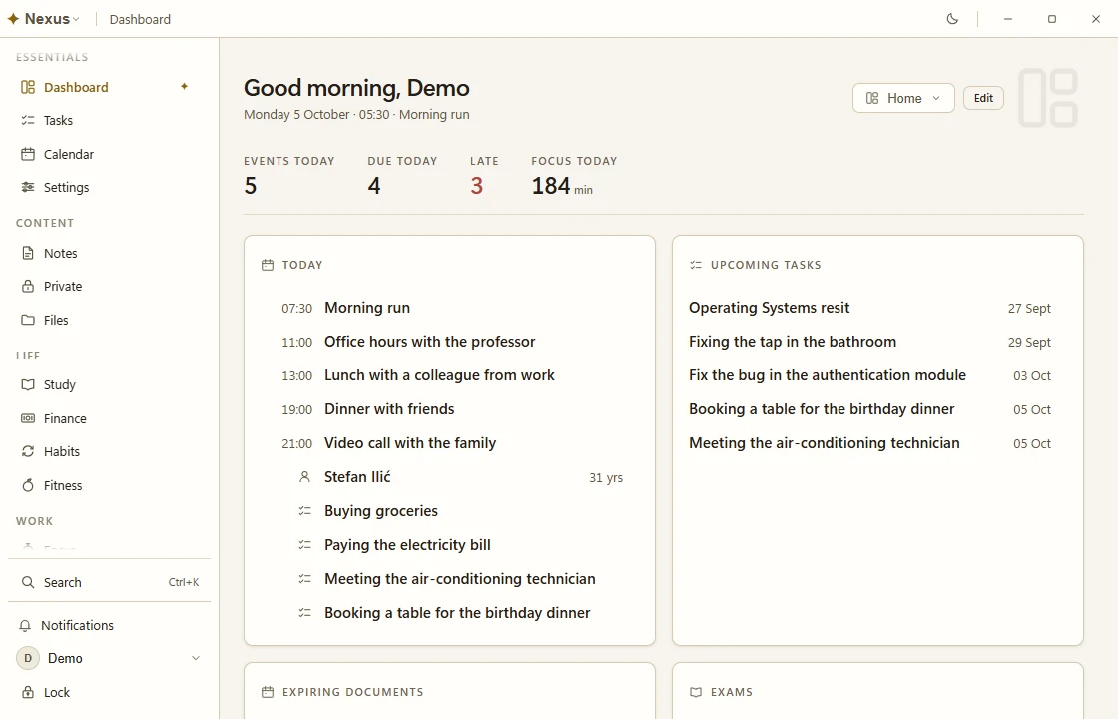The width and height of the screenshot is (1118, 719).
Task: Open Booking a table task in Today card
Action: tap(449, 613)
